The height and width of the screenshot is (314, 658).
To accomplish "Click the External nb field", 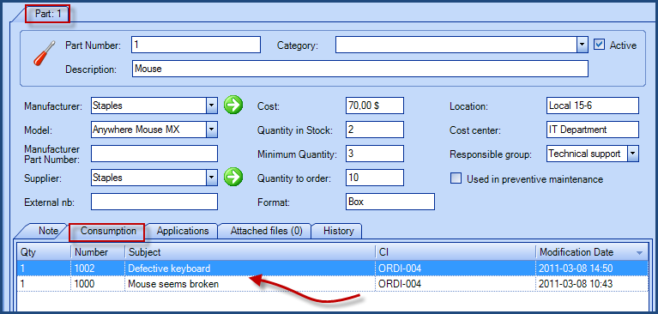I will tap(154, 202).
